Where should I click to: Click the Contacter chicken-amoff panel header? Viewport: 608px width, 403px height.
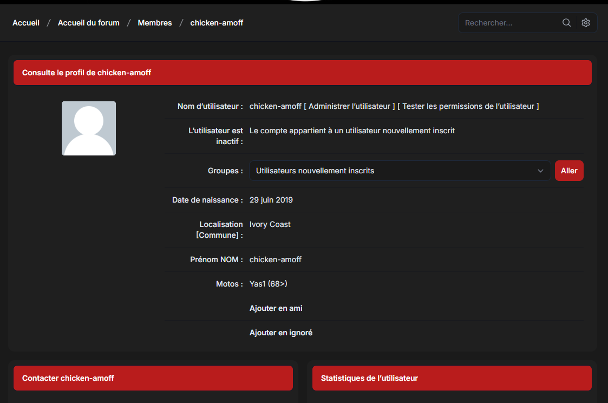(153, 378)
